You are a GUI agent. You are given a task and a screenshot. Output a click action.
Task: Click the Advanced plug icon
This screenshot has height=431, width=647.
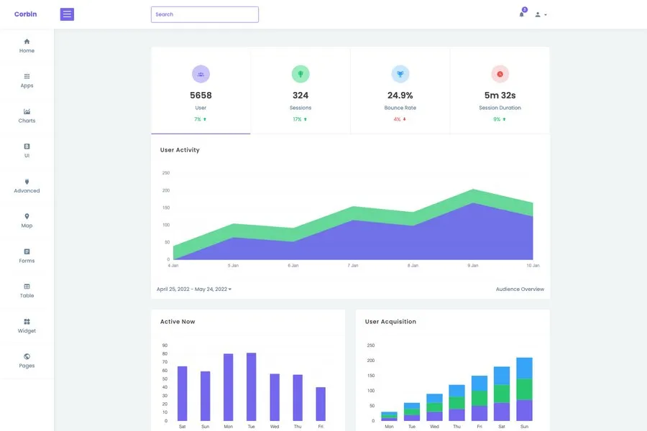(27, 182)
